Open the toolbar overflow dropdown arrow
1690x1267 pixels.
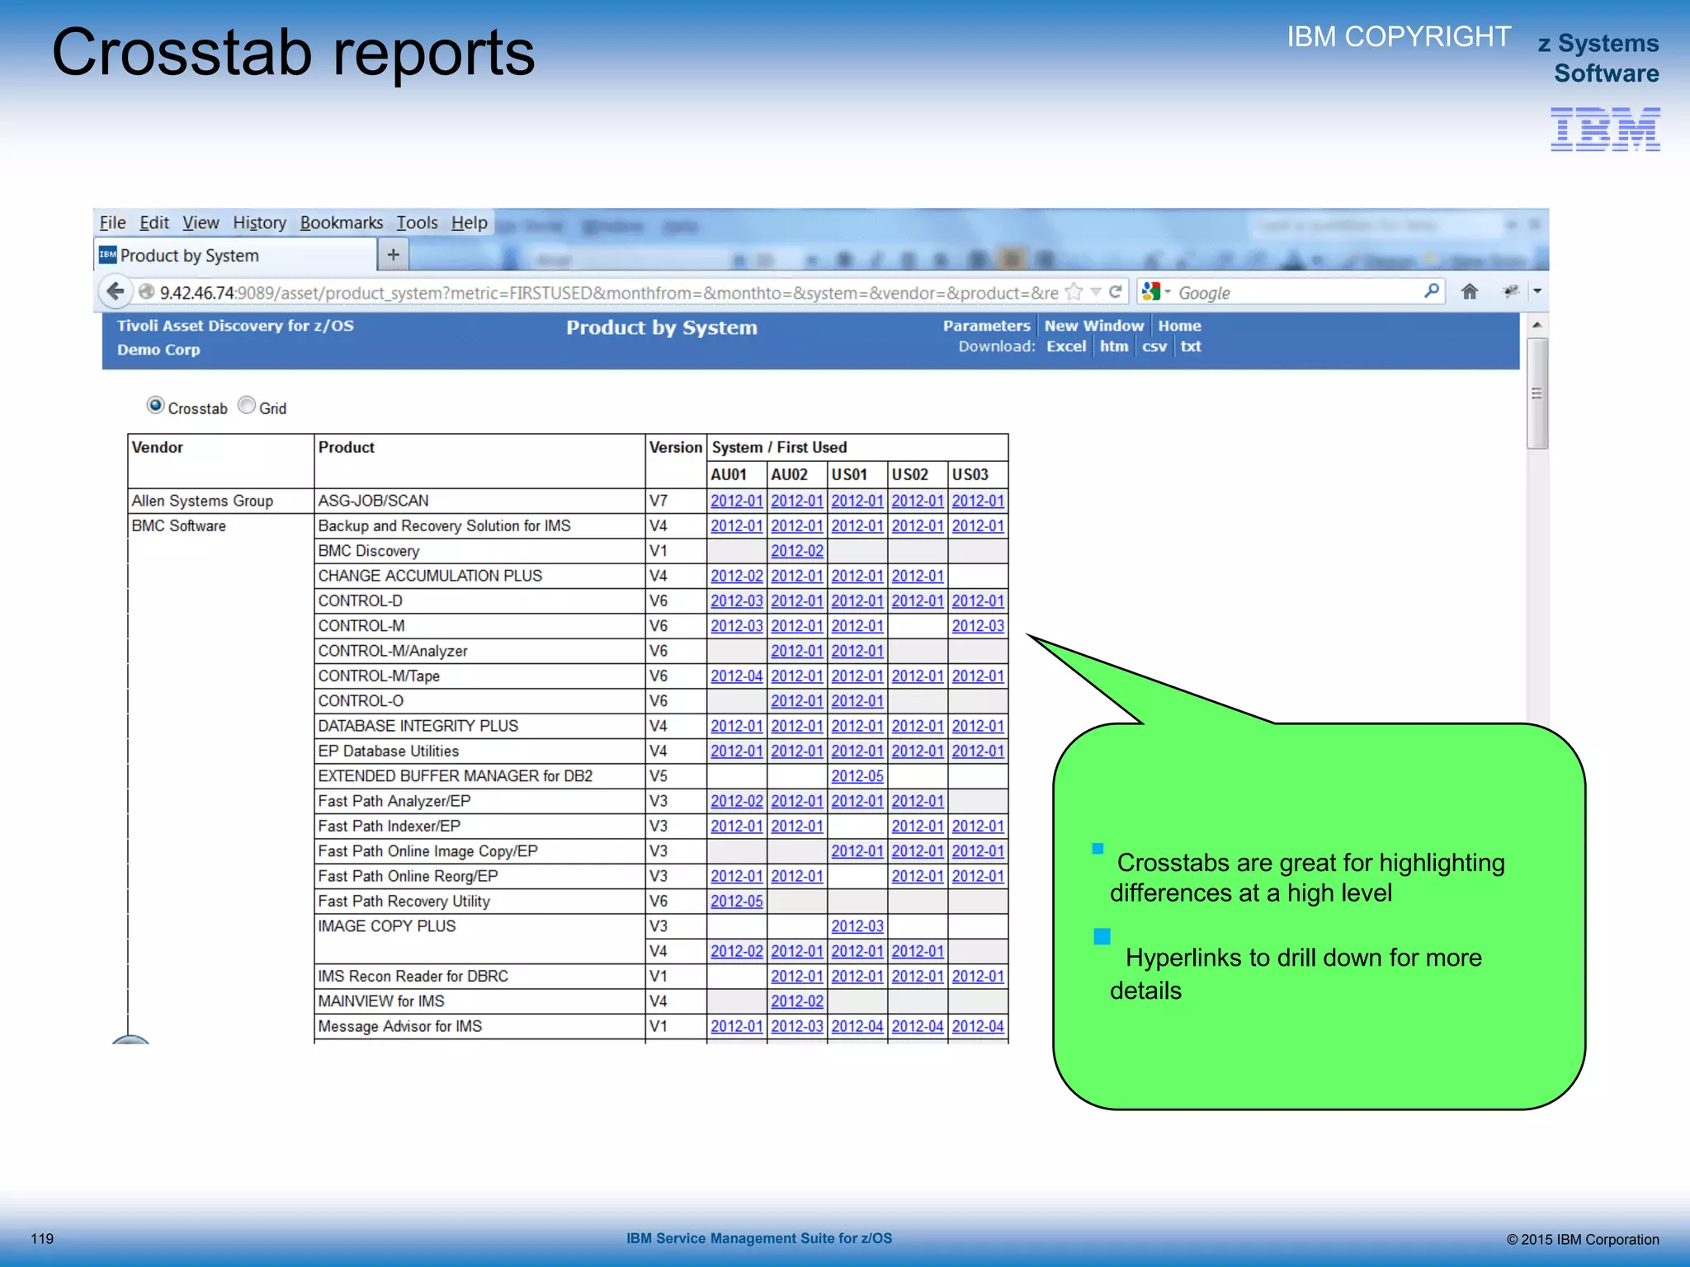(1537, 292)
